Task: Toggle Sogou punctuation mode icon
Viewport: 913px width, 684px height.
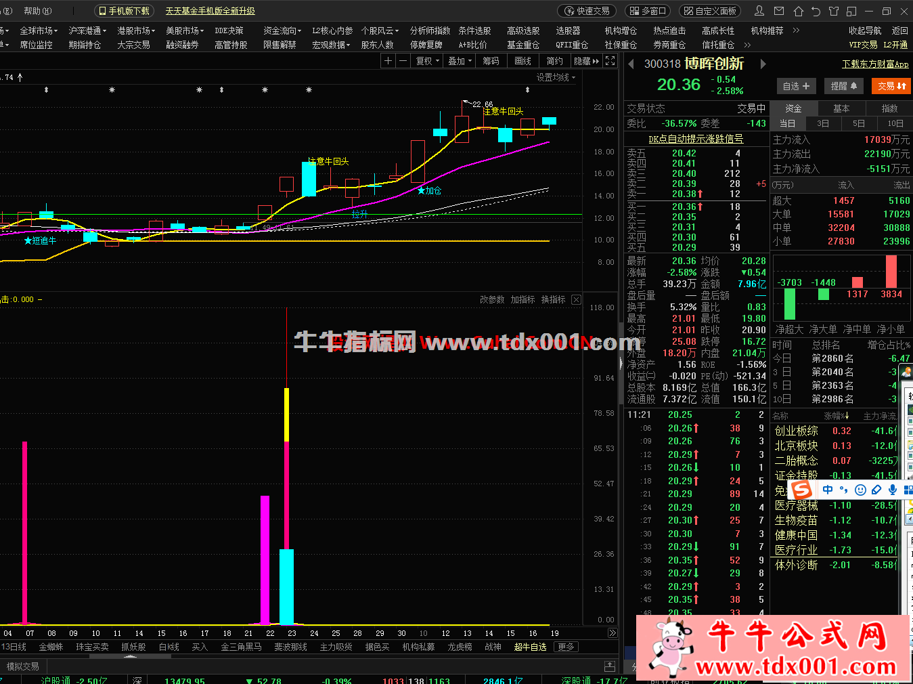Action: 844,490
